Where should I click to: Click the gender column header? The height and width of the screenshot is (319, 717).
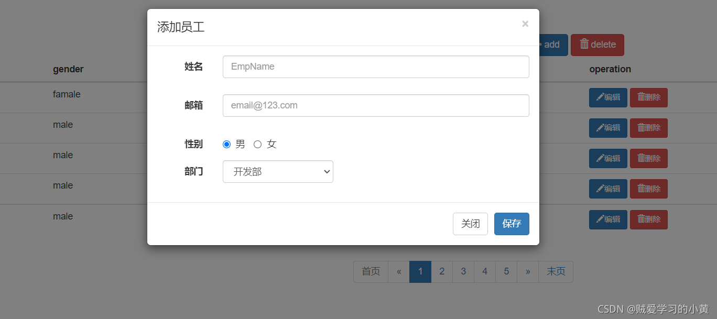pos(68,69)
